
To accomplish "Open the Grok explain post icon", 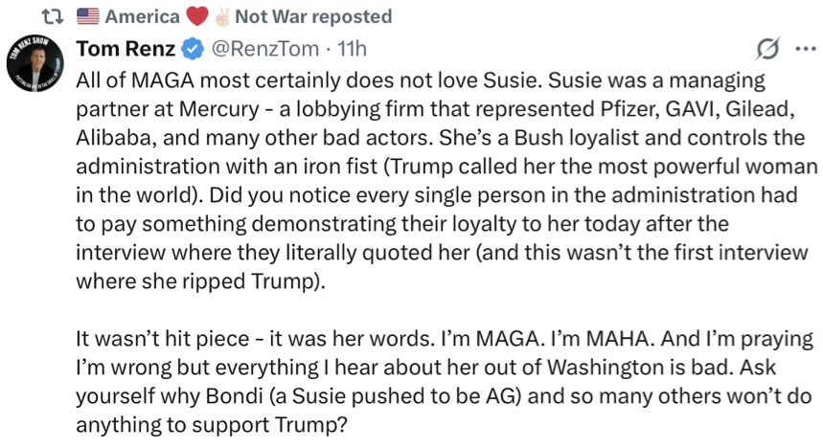I will click(766, 48).
